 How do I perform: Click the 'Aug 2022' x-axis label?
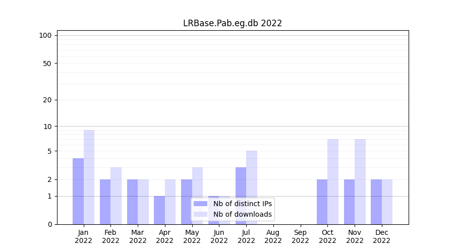(273, 236)
